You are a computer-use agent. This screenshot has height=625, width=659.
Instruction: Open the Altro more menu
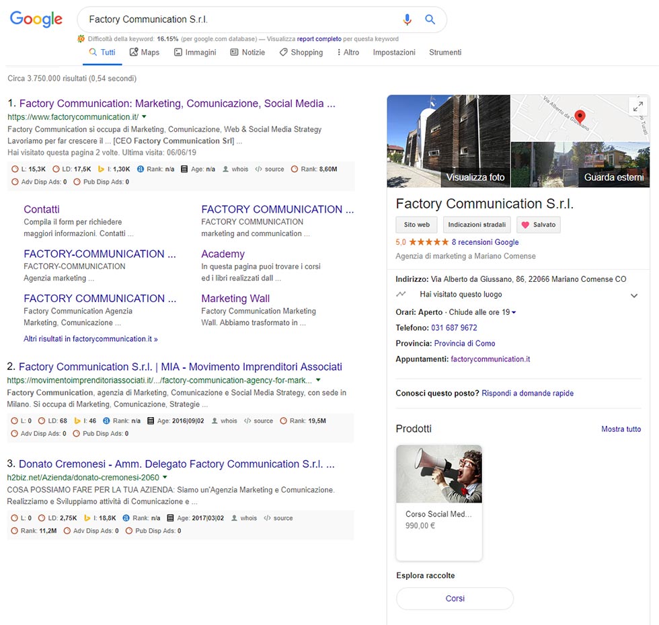pyautogui.click(x=348, y=52)
